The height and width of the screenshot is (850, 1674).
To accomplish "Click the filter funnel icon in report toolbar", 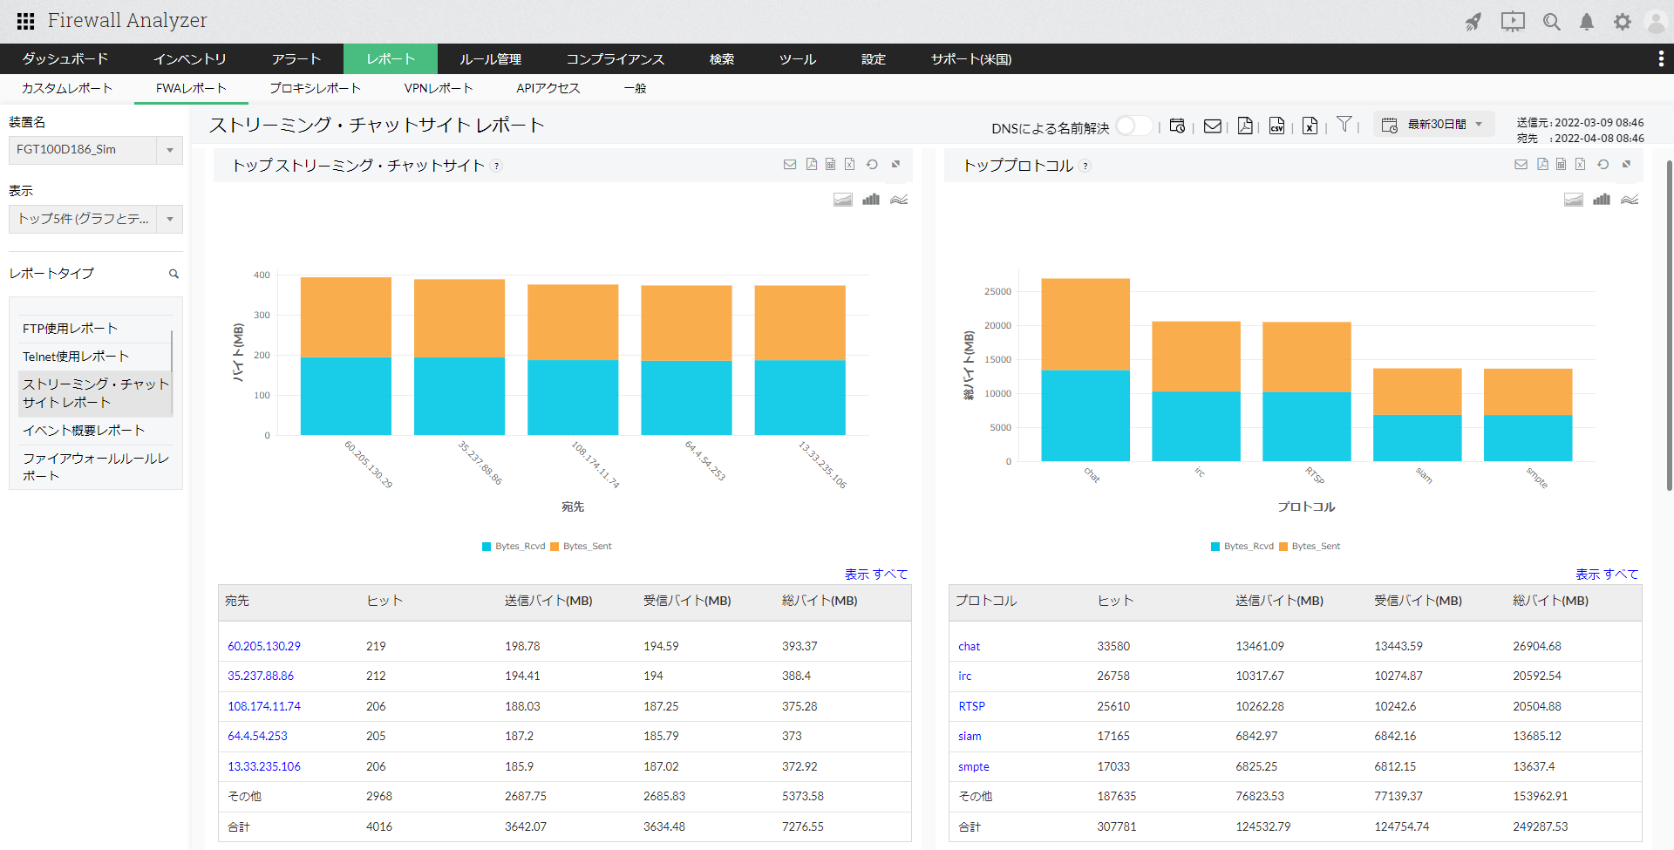I will [x=1344, y=125].
